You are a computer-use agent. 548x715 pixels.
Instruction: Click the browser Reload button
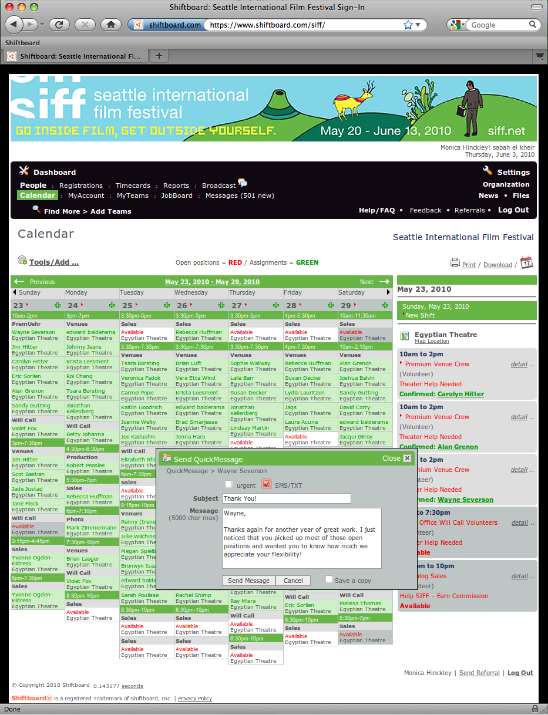click(x=59, y=25)
